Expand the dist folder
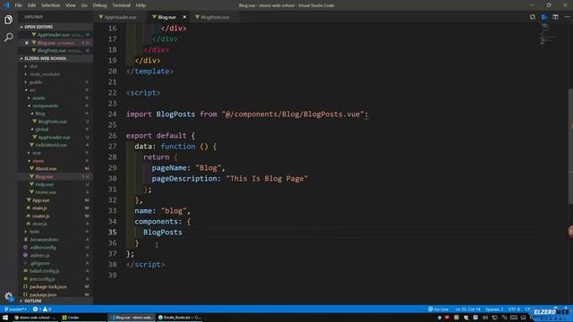Viewport: 573px width, 322px height. click(x=33, y=66)
